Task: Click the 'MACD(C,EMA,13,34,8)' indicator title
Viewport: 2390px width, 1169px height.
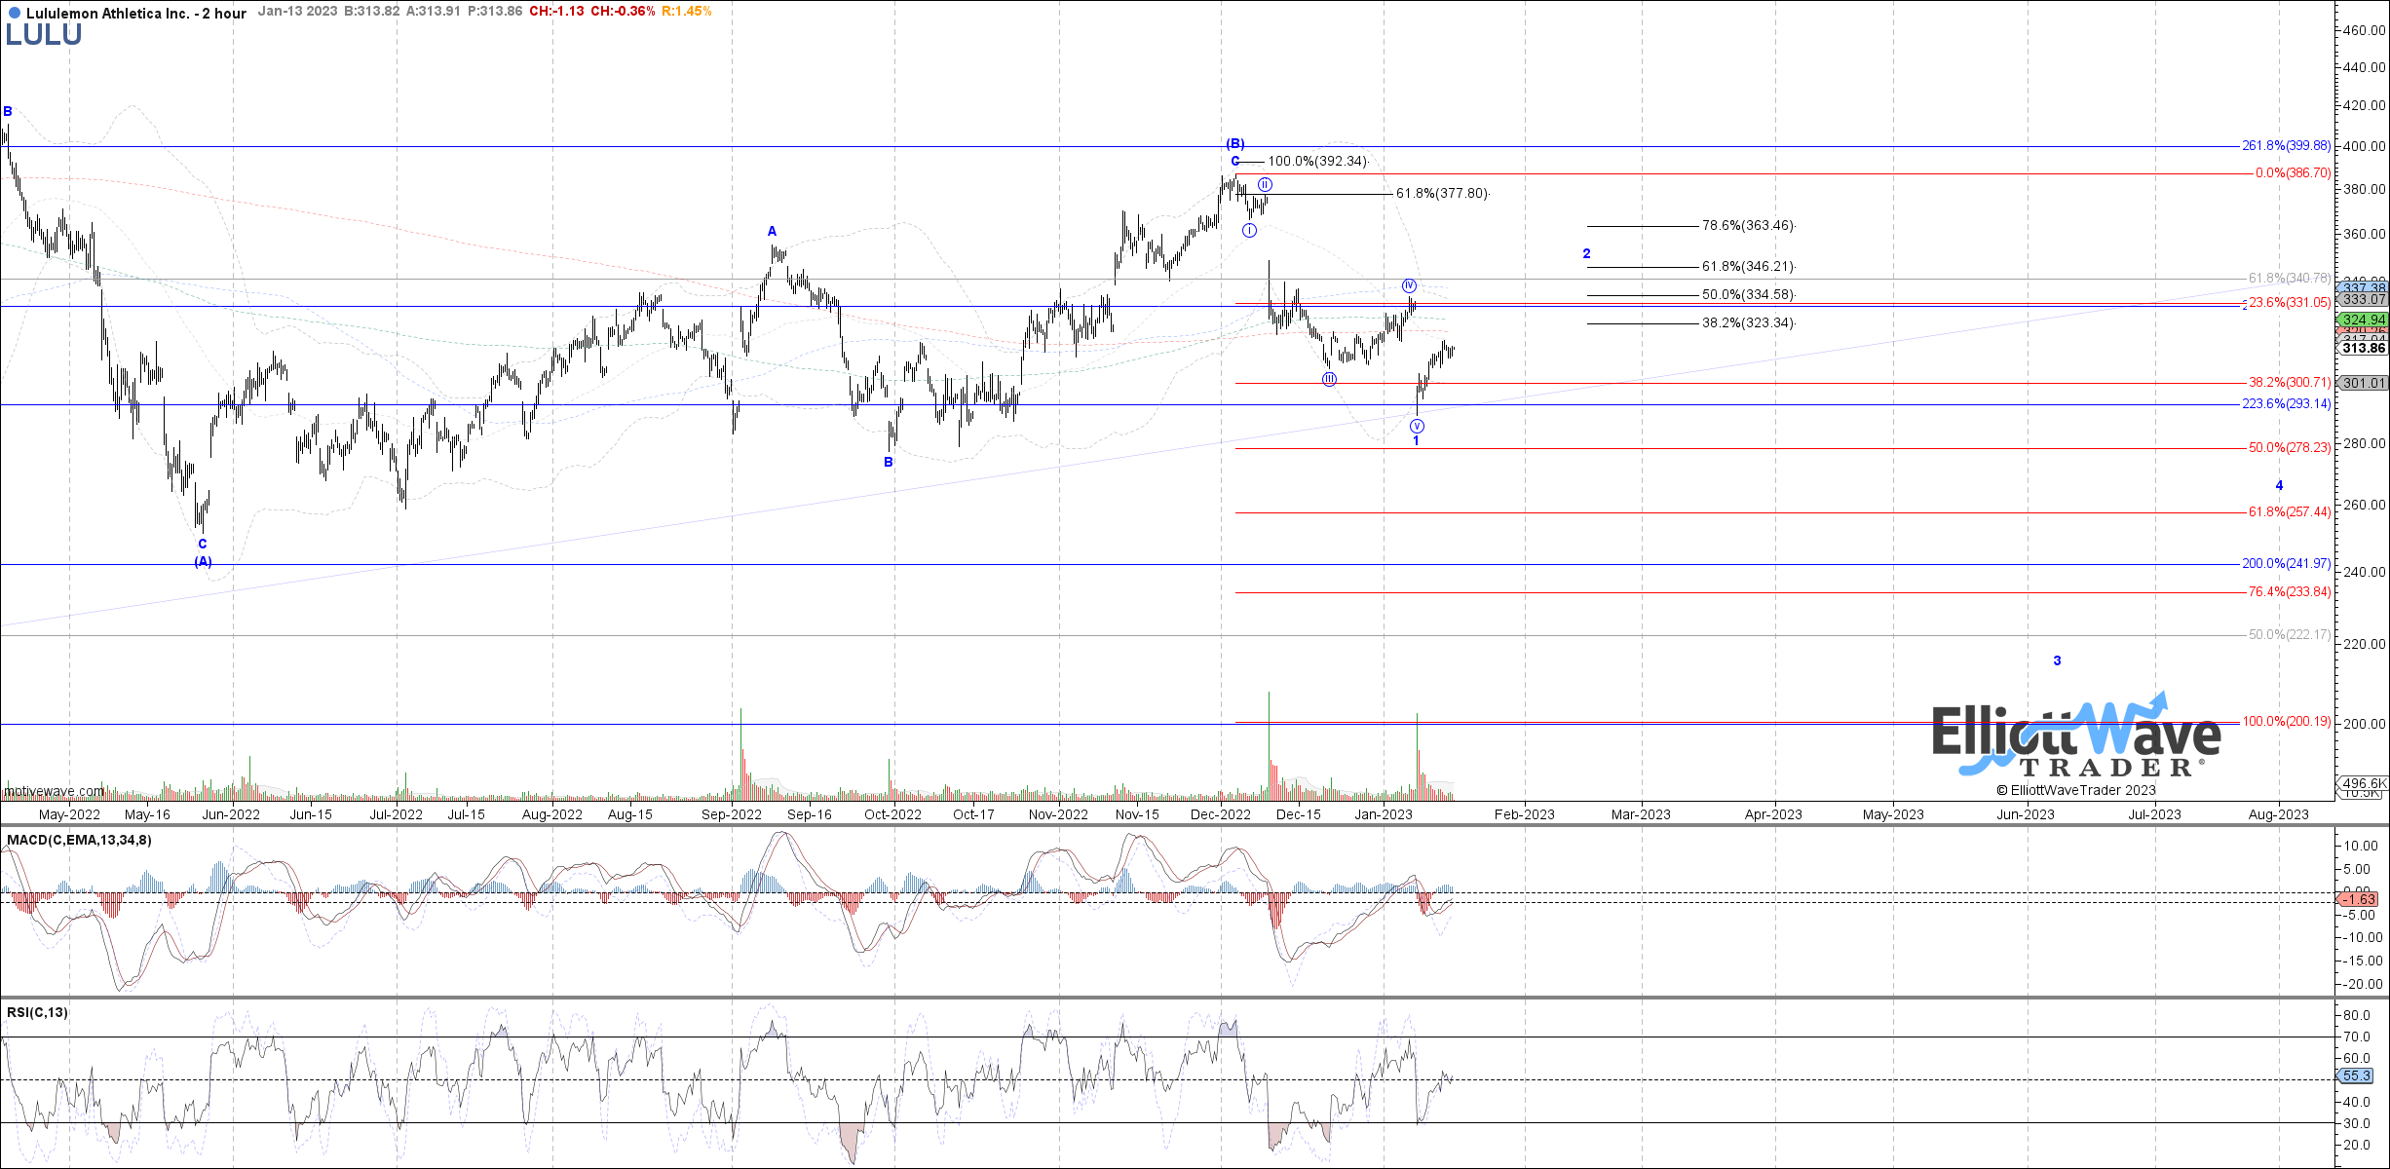Action: (x=79, y=840)
